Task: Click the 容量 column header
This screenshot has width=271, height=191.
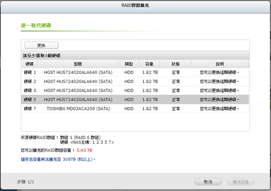Action: tap(149, 64)
